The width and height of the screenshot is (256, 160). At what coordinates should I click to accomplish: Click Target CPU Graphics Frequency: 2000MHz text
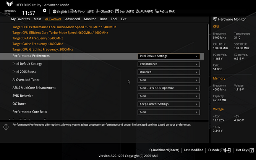43,49
